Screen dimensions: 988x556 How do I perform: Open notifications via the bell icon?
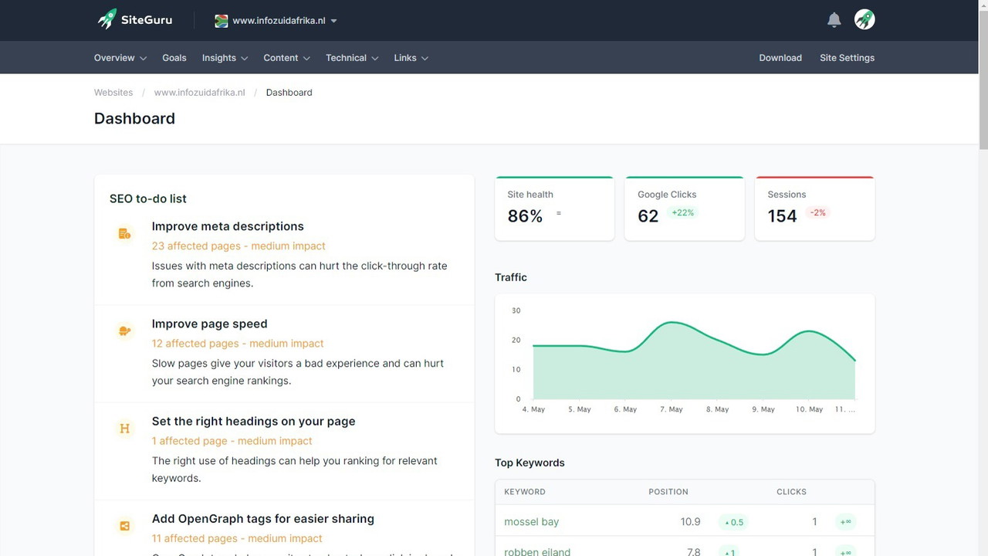tap(834, 19)
